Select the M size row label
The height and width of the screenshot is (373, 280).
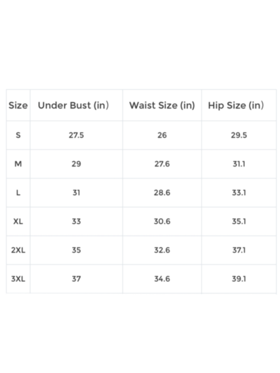tap(18, 164)
